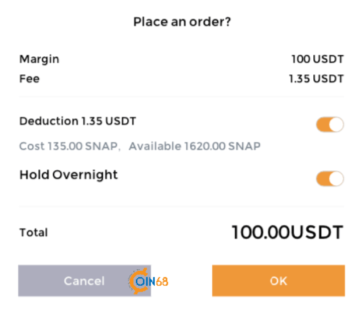Click the blue OIN letters in watermark
This screenshot has height=315, width=354.
145,282
